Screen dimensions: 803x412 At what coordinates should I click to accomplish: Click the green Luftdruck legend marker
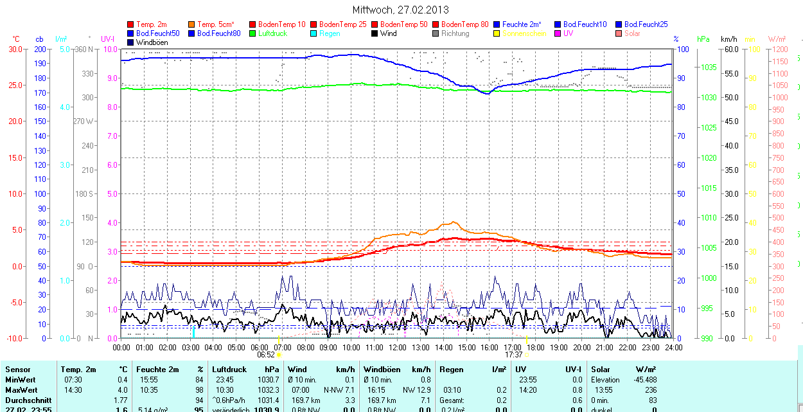click(252, 33)
